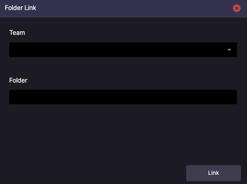Click the Folder Link title text
Screen dimensions: 247x184
tap(21, 8)
